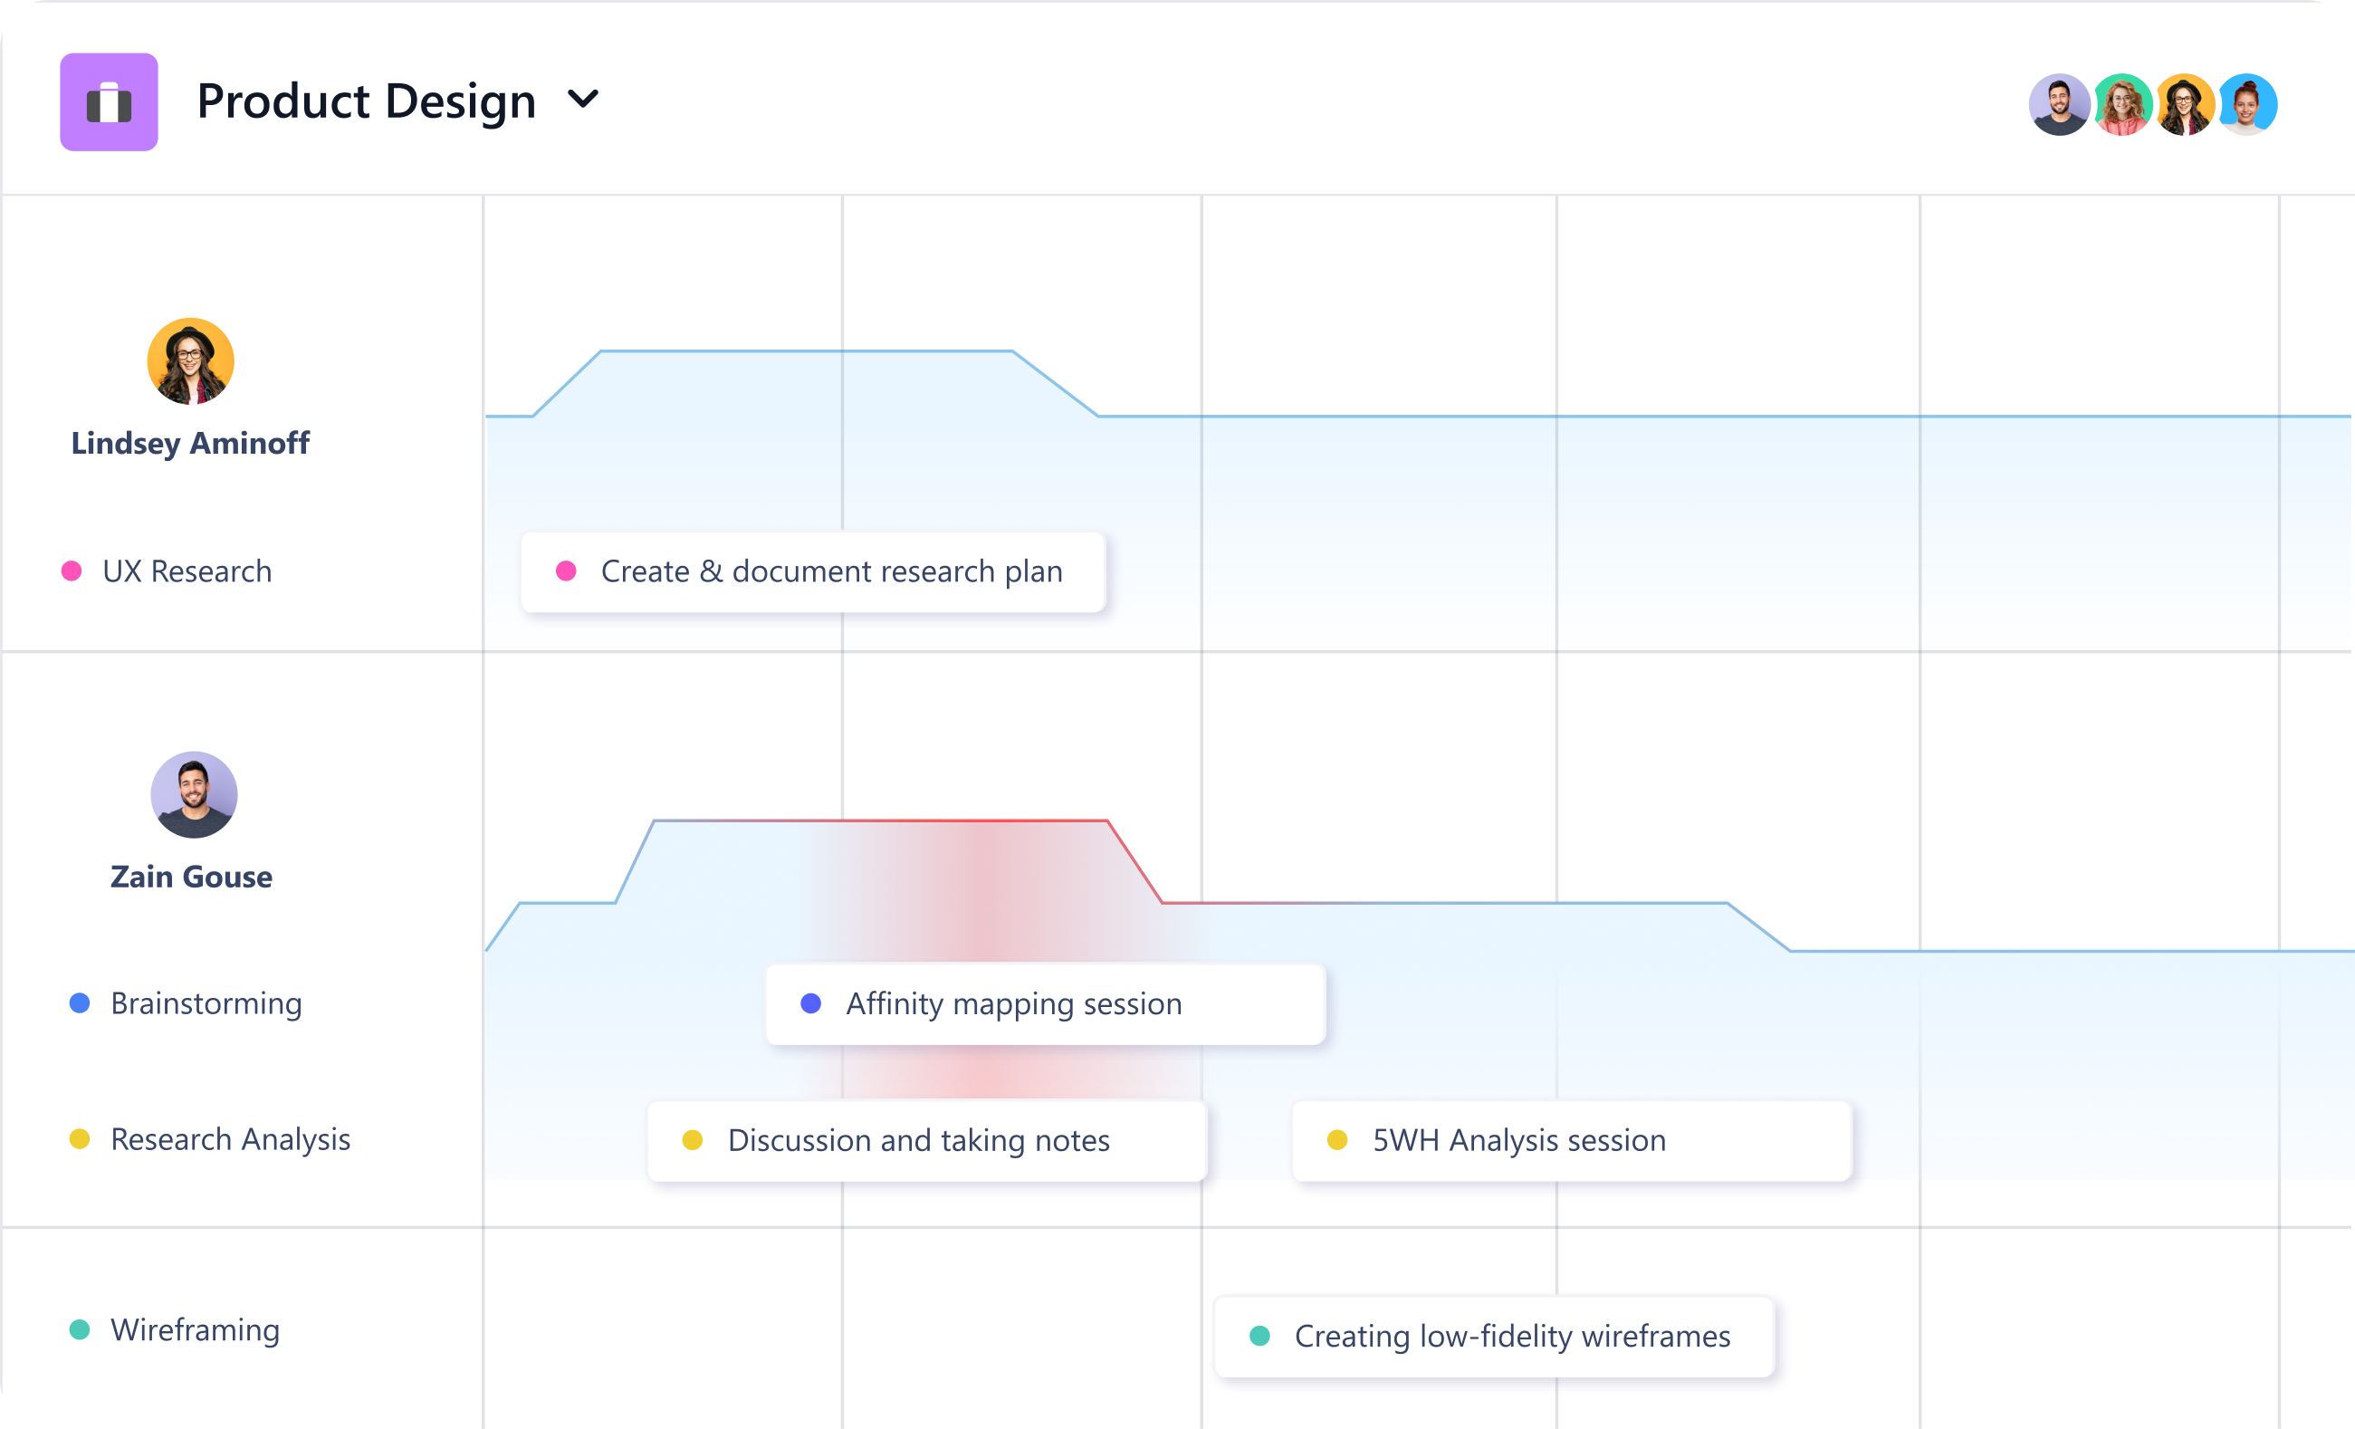Screen dimensions: 2355x1429
Task: Select the Research Analysis category row
Action: pyautogui.click(x=229, y=1139)
